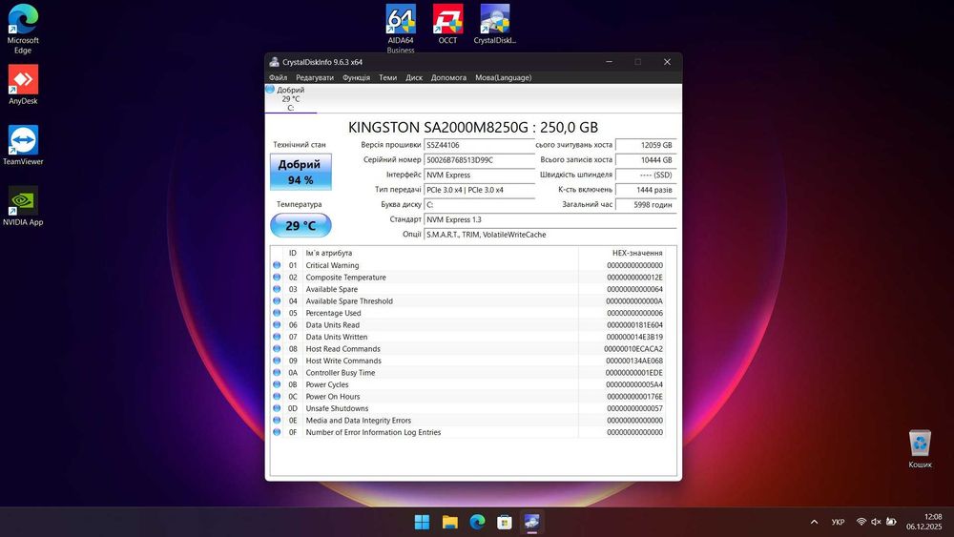The width and height of the screenshot is (954, 537).
Task: Click interface field NVM Express
Action: click(x=479, y=176)
